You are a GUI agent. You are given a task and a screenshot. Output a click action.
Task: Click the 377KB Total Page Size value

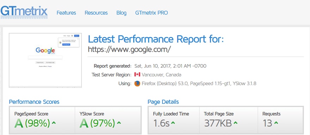[218, 123]
